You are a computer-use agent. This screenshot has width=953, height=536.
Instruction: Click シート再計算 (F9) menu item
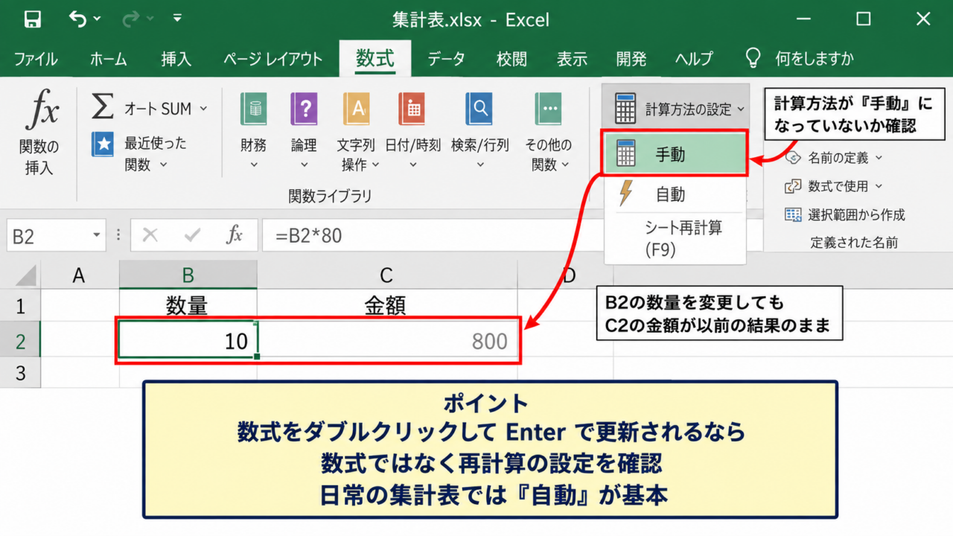click(x=675, y=238)
